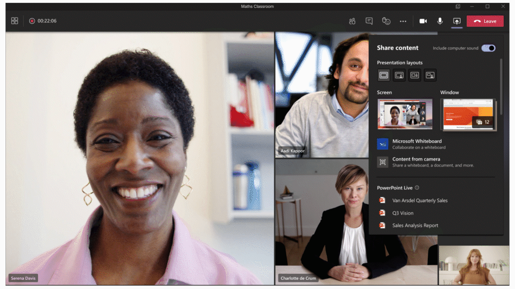This screenshot has height=289, width=515.
Task: Open the gallery view grid icon
Action: click(x=14, y=21)
